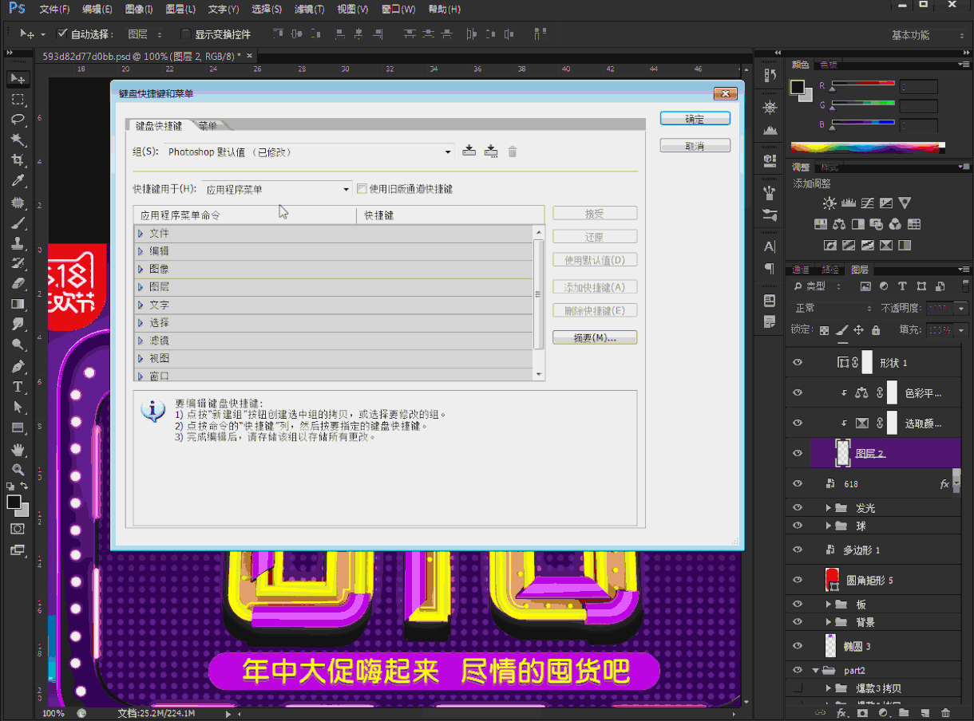Image resolution: width=974 pixels, height=721 pixels.
Task: Click the Brightness/Contrast adjustment icon
Action: 829,203
